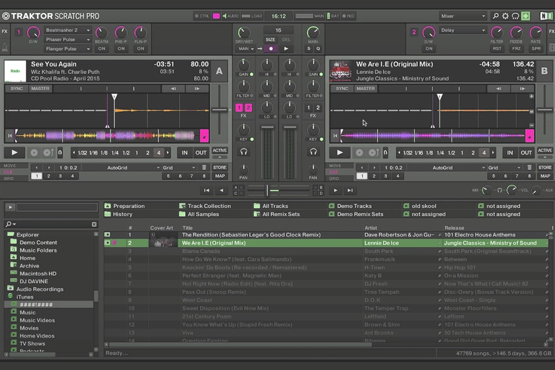Toggle BEATM effect ON button

102,49
